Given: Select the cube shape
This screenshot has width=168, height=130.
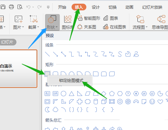Looking at the screenshot, I should [104, 102].
